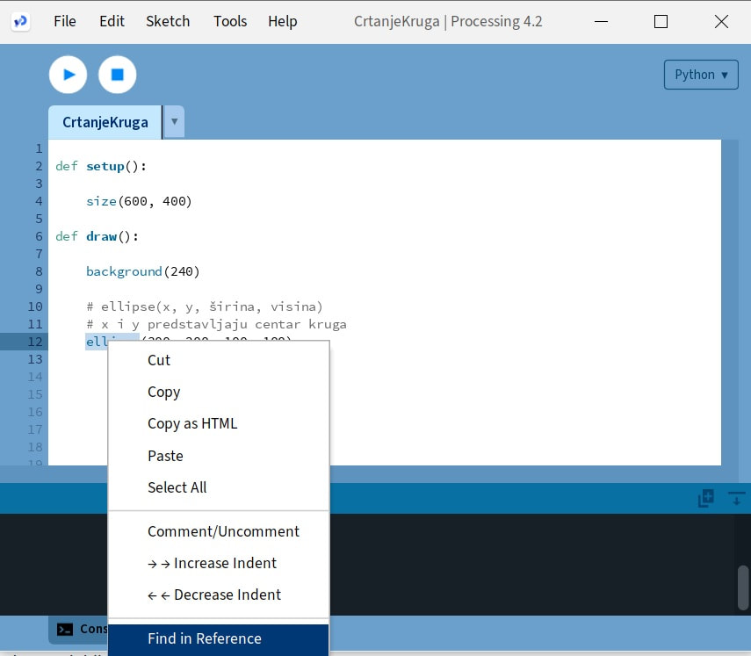Maximize the Processing window
The height and width of the screenshot is (656, 751).
pos(661,22)
